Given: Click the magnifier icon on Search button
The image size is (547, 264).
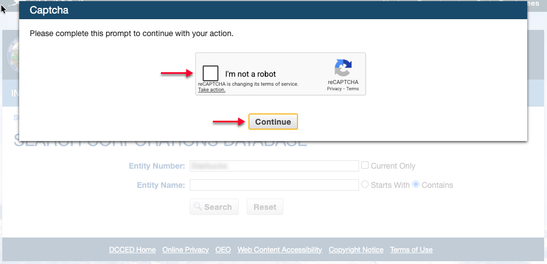Looking at the screenshot, I should 198,207.
